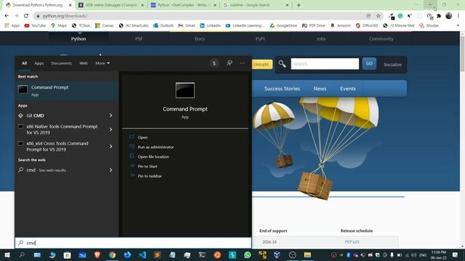Viewport: 465px width, 261px height.
Task: Open the More dropdown in search filters
Action: (x=102, y=63)
